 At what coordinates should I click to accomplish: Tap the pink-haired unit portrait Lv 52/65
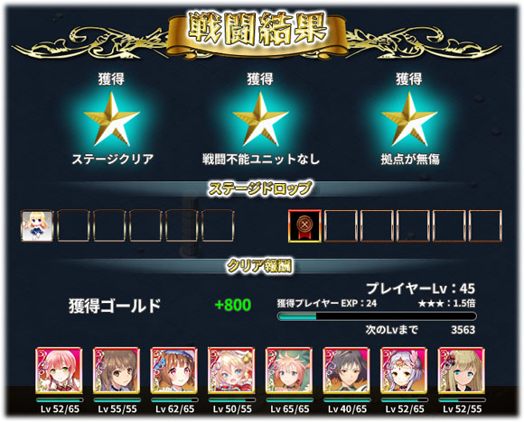point(59,371)
